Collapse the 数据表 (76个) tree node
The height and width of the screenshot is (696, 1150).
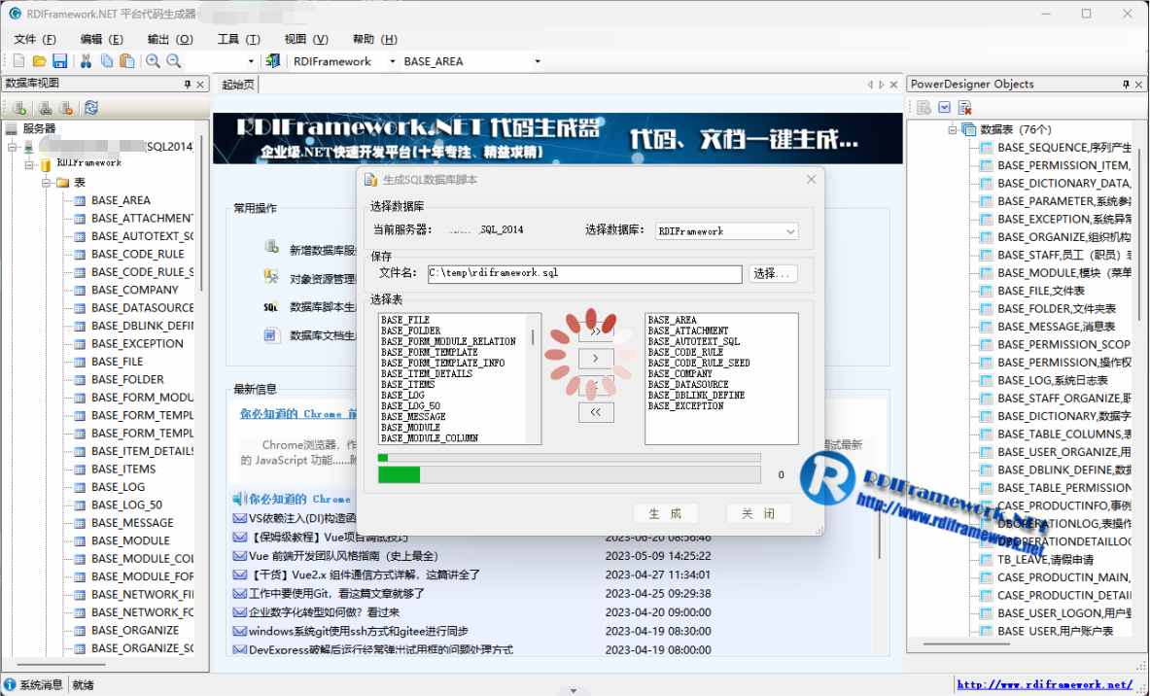coord(953,129)
